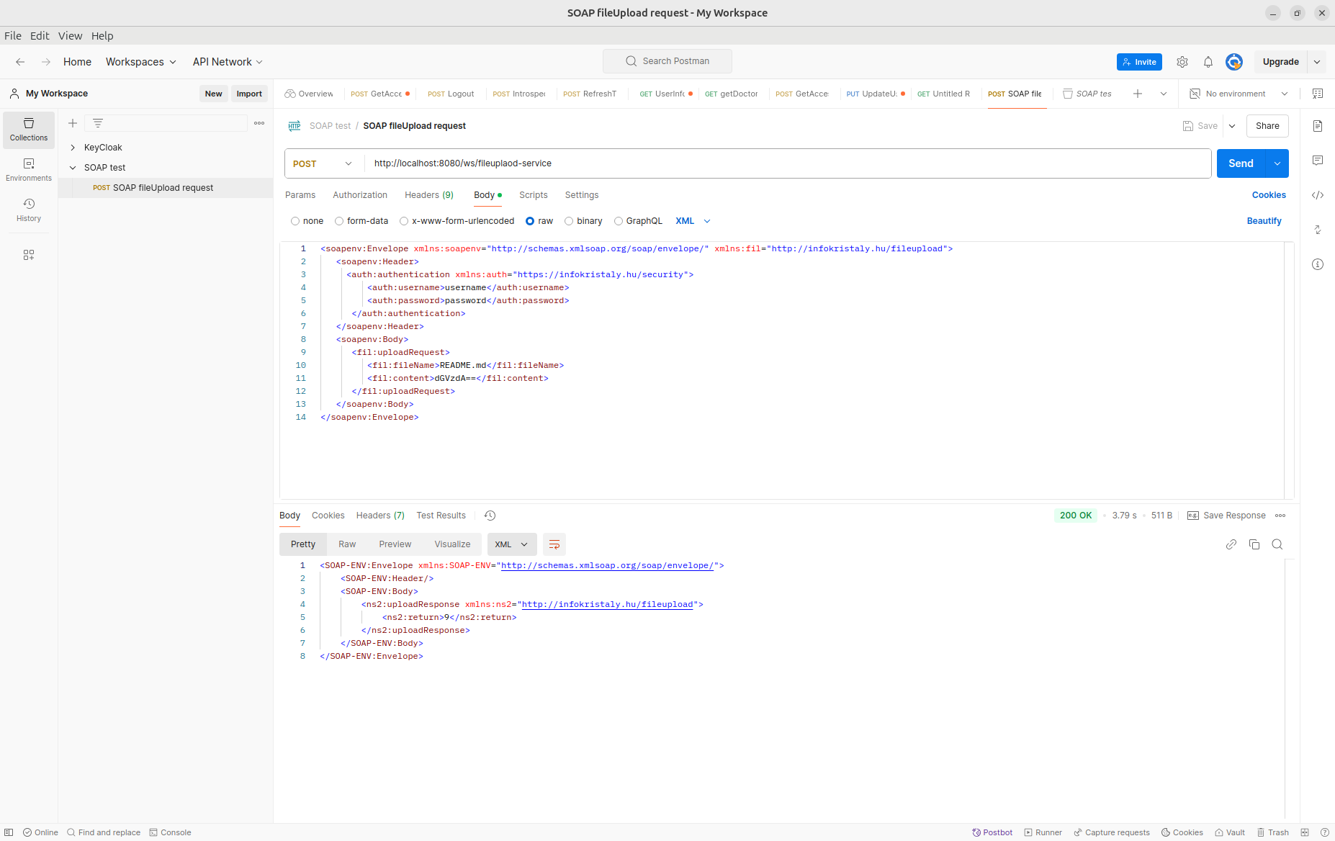Expand the KeyCloak collection

73,148
